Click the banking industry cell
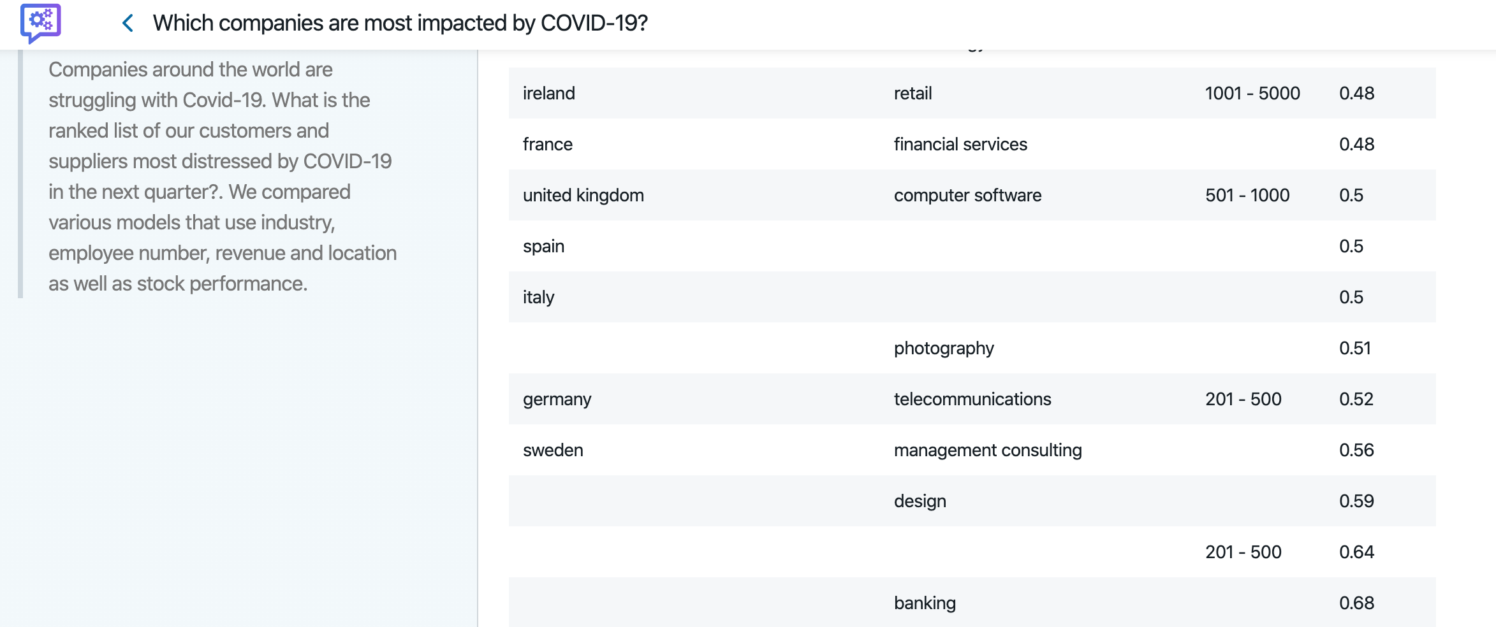Screen dimensions: 1496x627 tap(924, 603)
